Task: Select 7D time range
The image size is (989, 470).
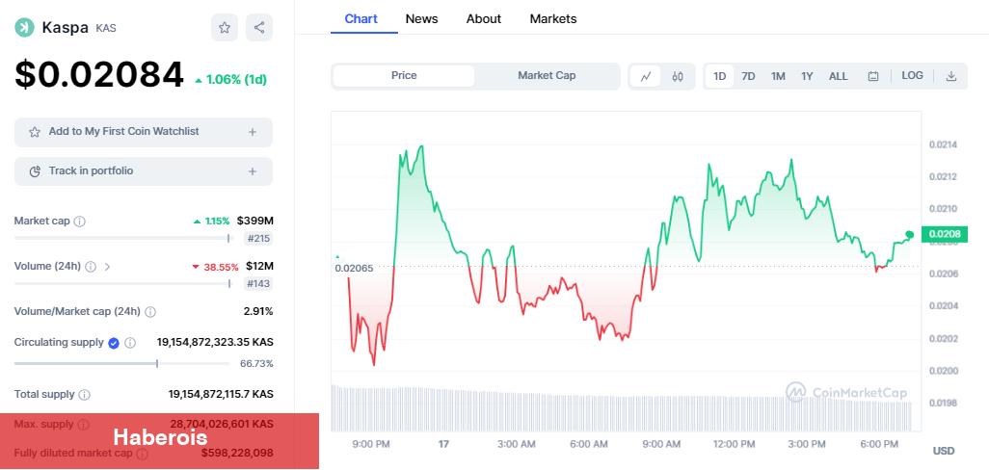Action: point(748,76)
